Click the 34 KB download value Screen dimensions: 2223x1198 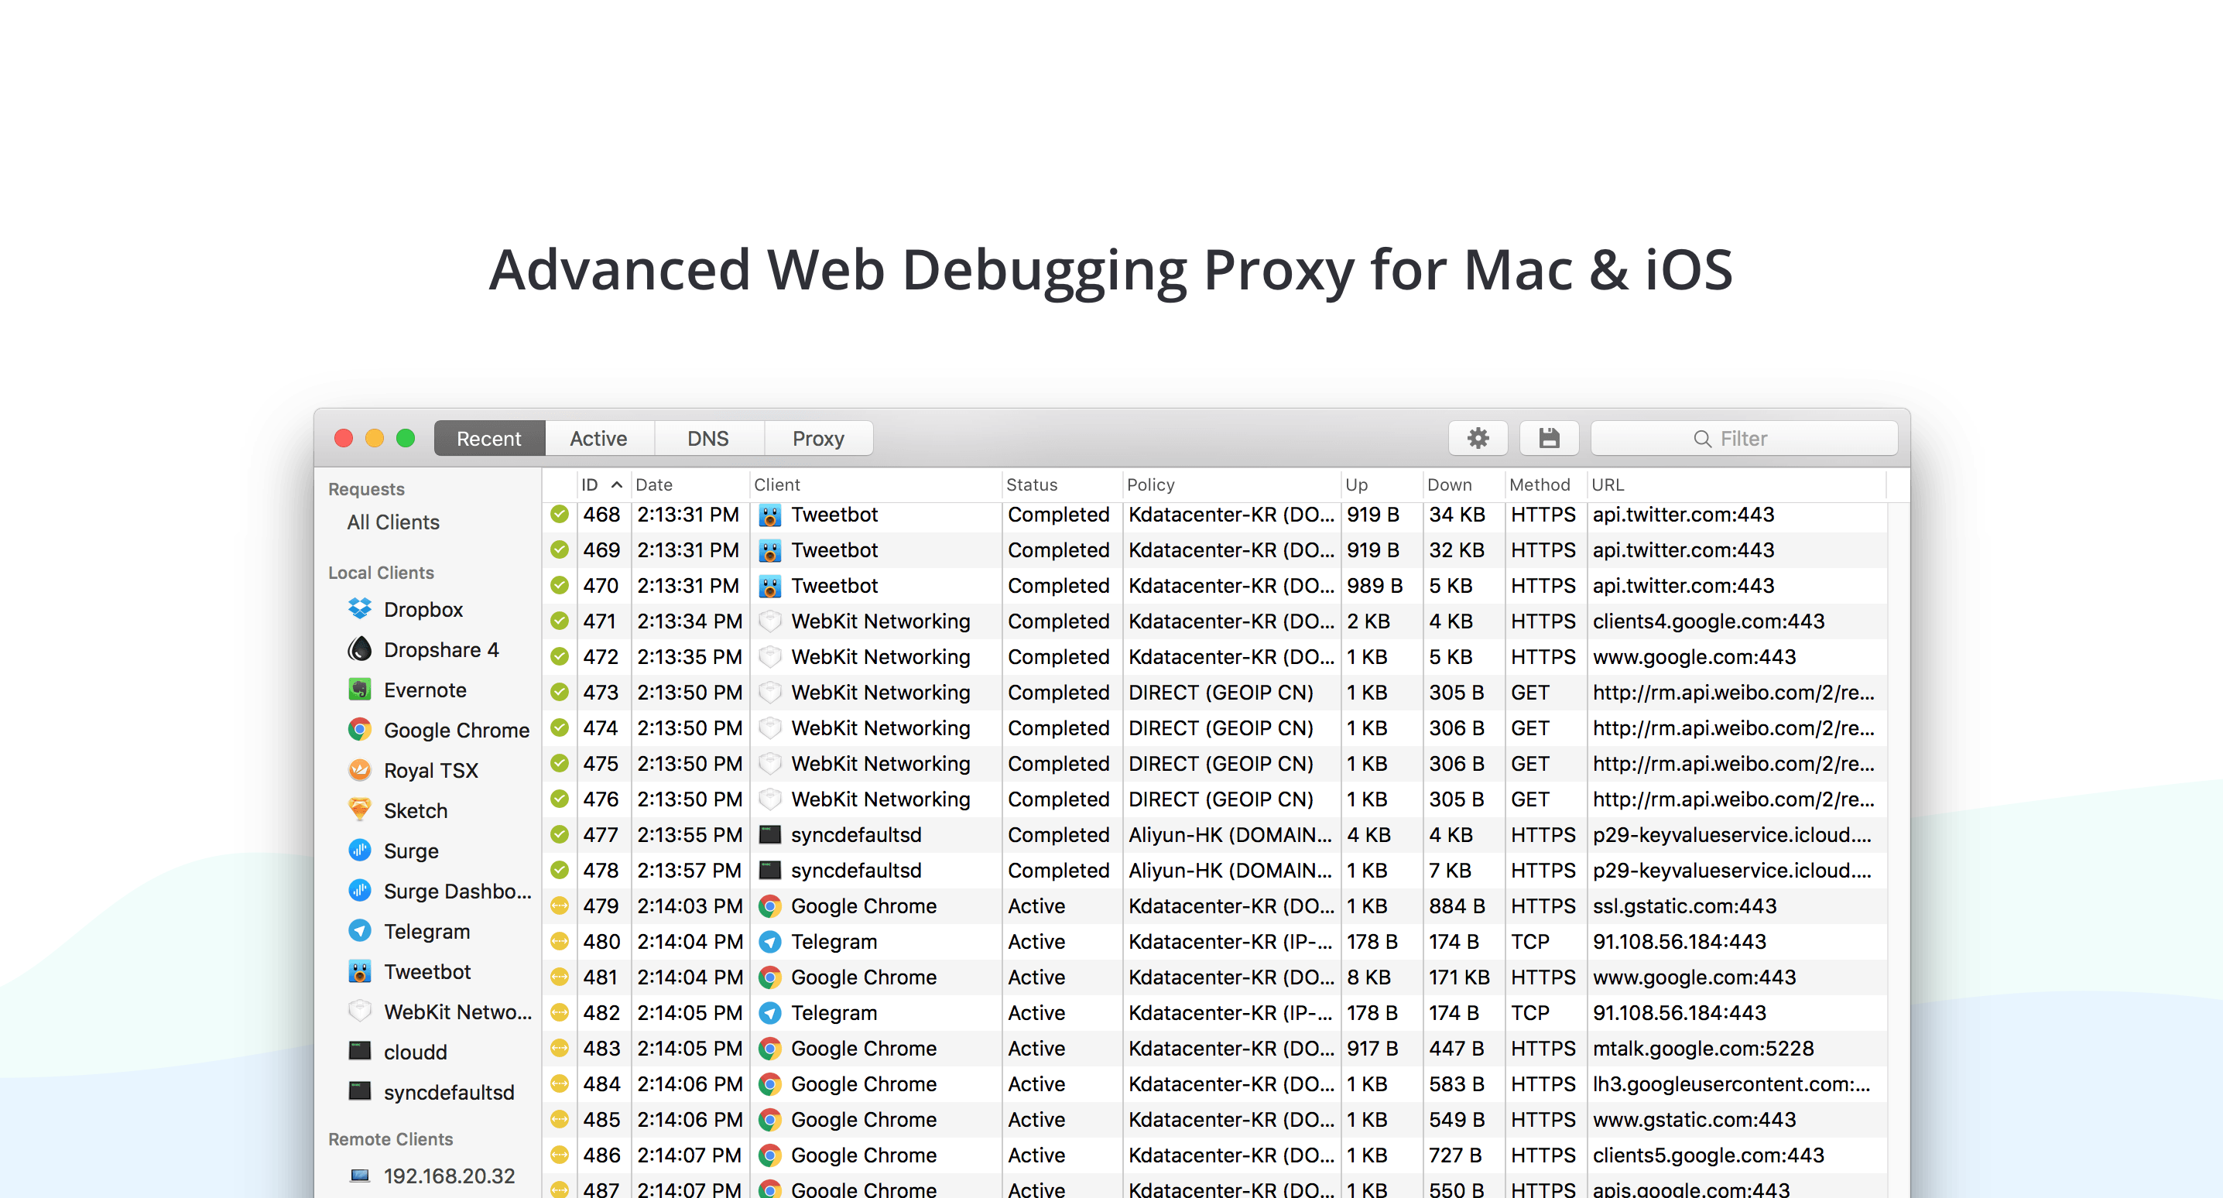coord(1457,515)
